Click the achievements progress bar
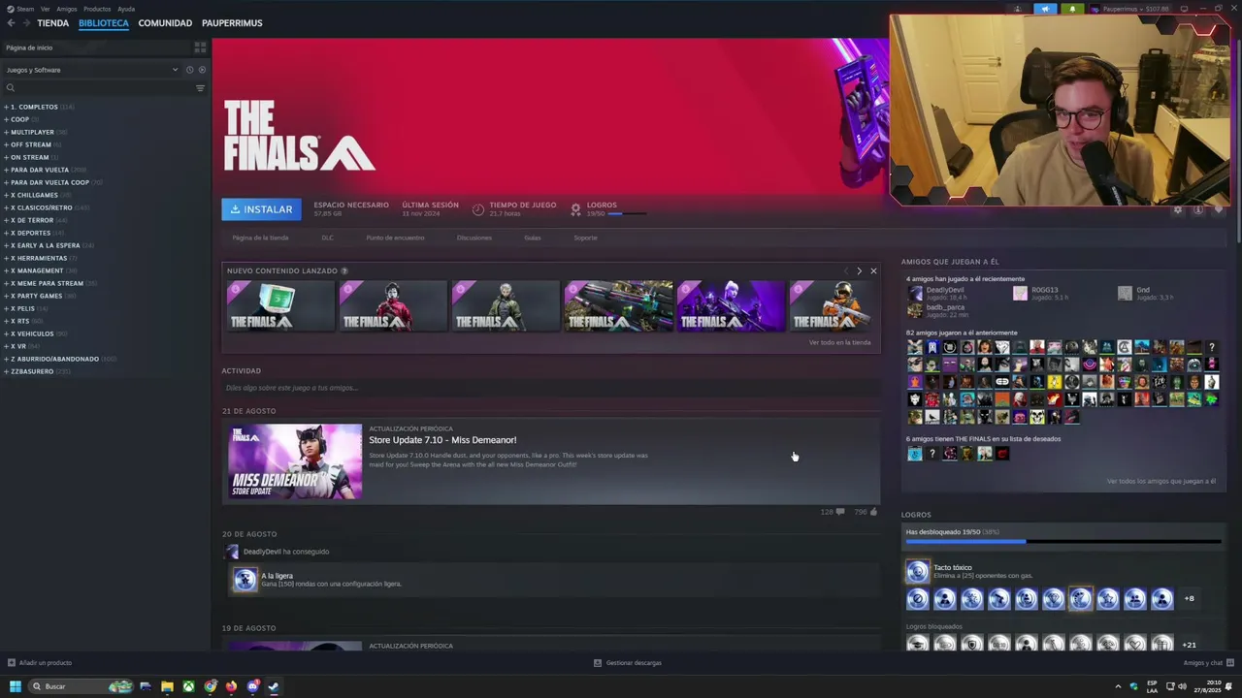Screen dimensions: 1242x698 coord(1063,542)
